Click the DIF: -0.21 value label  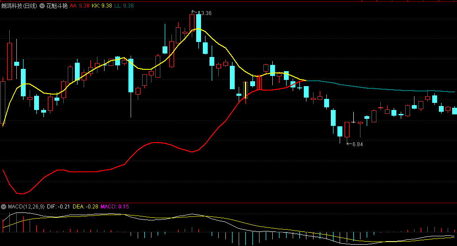tap(58, 207)
